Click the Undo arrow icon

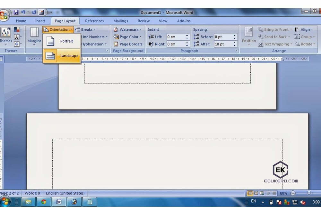[x=23, y=12]
